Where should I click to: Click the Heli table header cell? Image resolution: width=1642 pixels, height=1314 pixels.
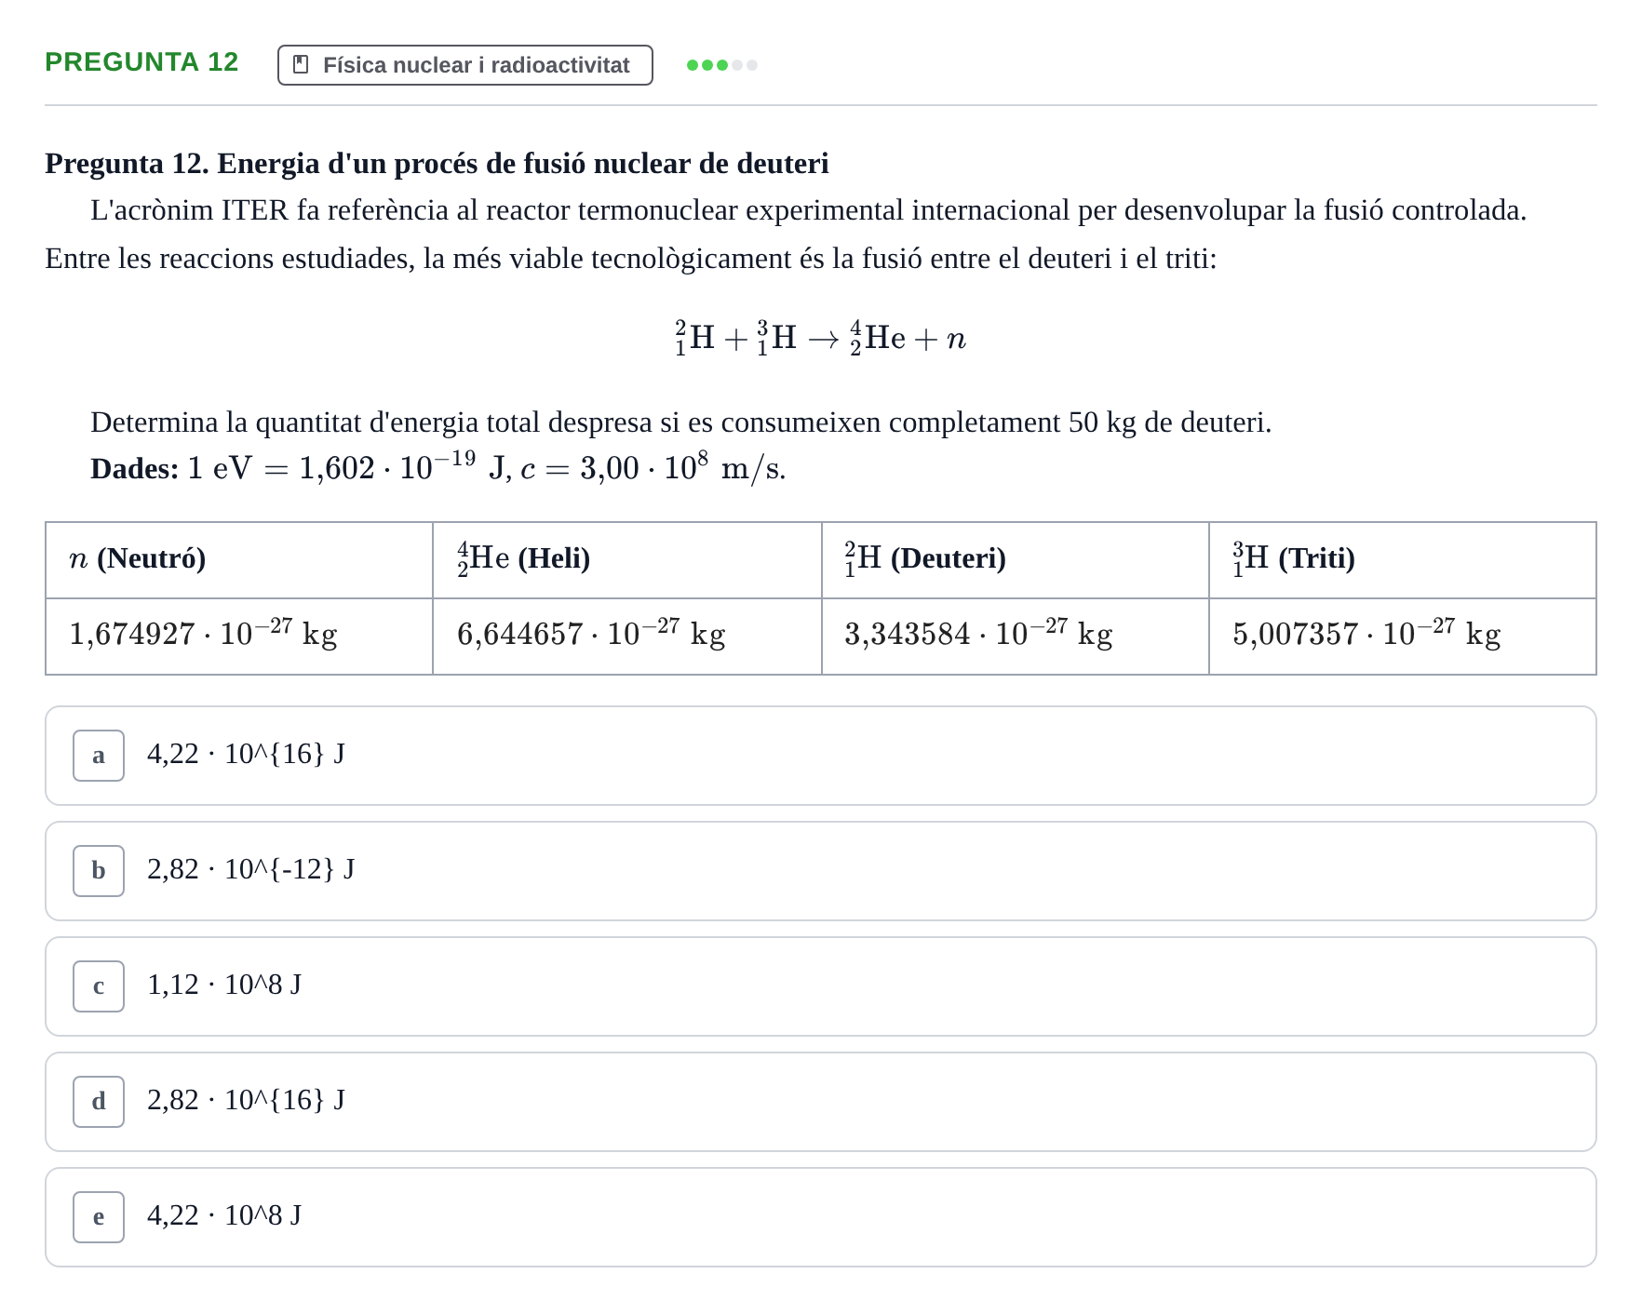(627, 560)
